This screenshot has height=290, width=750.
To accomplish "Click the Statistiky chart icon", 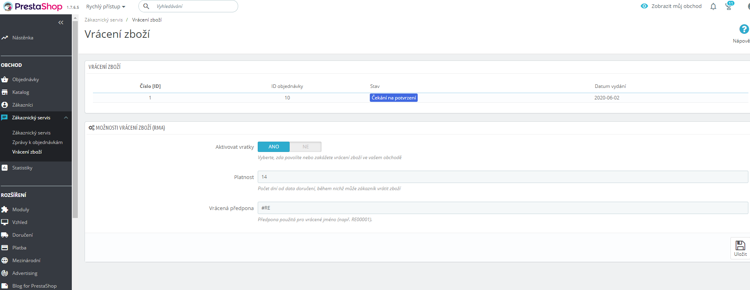I will (x=5, y=168).
